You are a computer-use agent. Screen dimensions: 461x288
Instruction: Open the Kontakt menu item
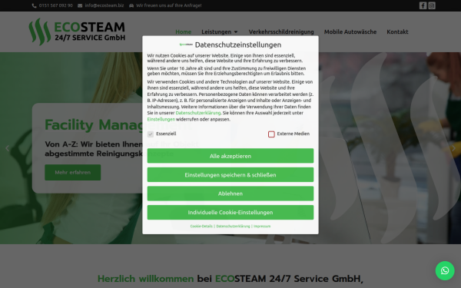[x=397, y=31]
